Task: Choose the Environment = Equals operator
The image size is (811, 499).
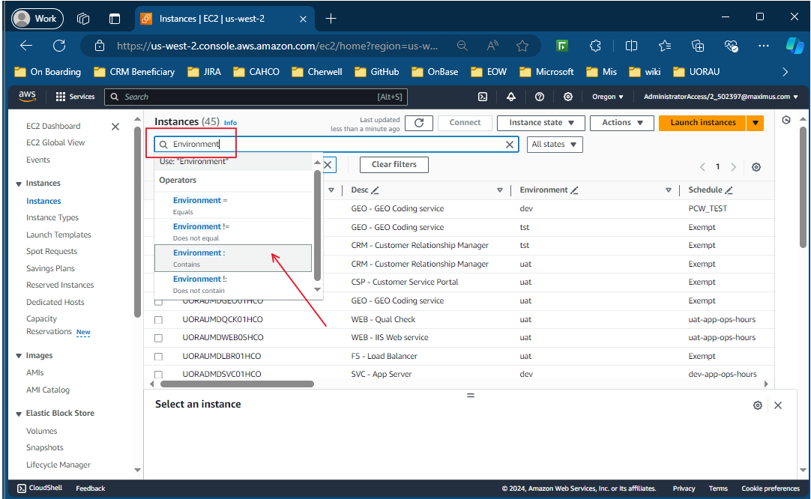Action: coord(233,206)
